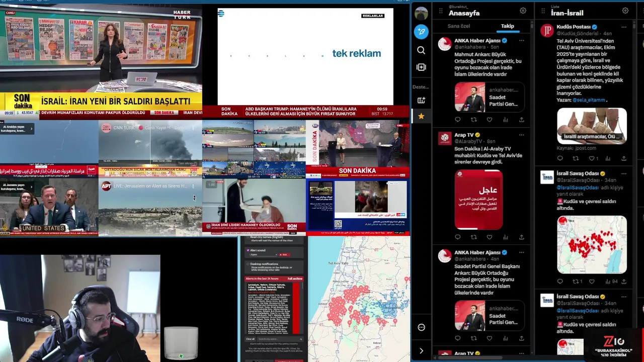644x362 pixels.
Task: Open the Kudüs Postası pottery image
Action: 592,126
